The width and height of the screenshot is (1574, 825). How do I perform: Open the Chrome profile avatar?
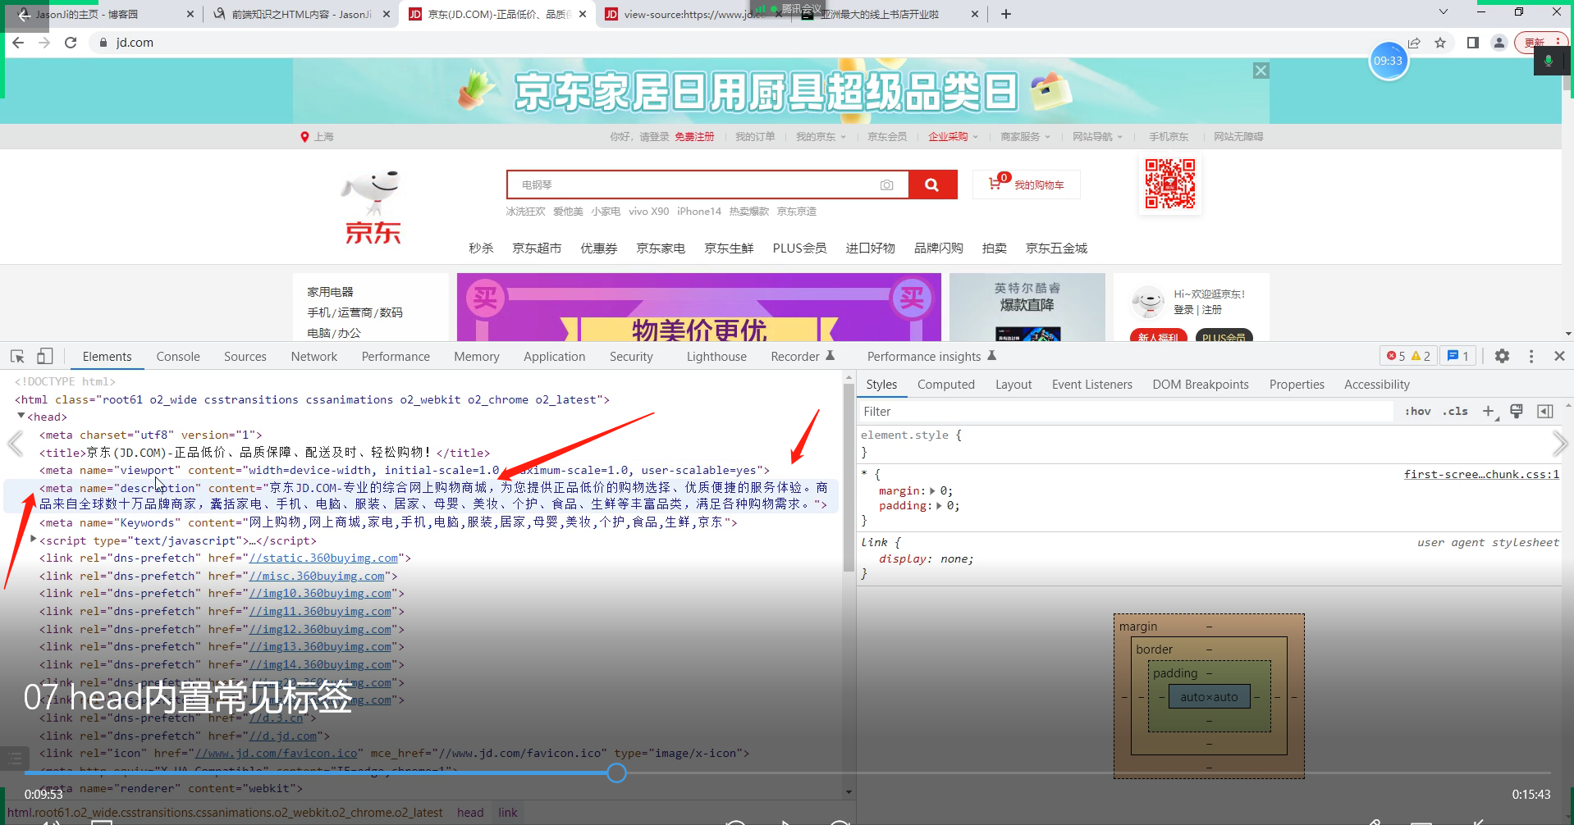pyautogui.click(x=1499, y=43)
